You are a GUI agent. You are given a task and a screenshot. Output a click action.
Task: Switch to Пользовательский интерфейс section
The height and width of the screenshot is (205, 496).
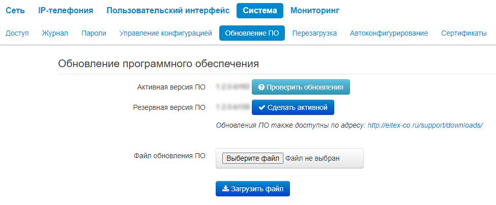coord(168,11)
